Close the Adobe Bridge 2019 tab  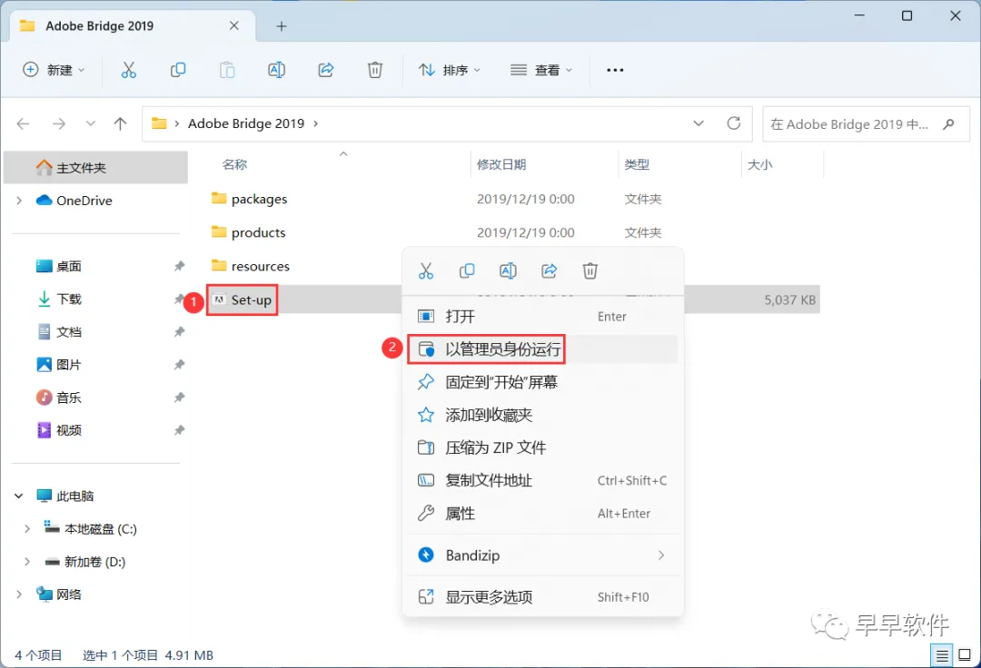pos(234,25)
